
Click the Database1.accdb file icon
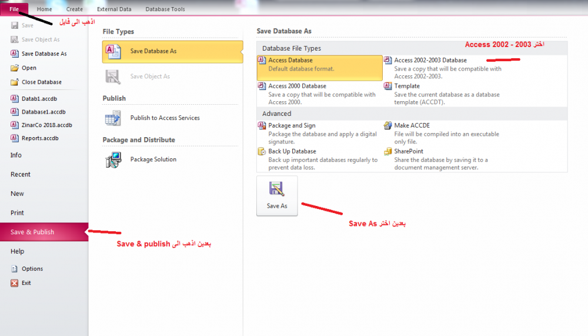(x=15, y=112)
